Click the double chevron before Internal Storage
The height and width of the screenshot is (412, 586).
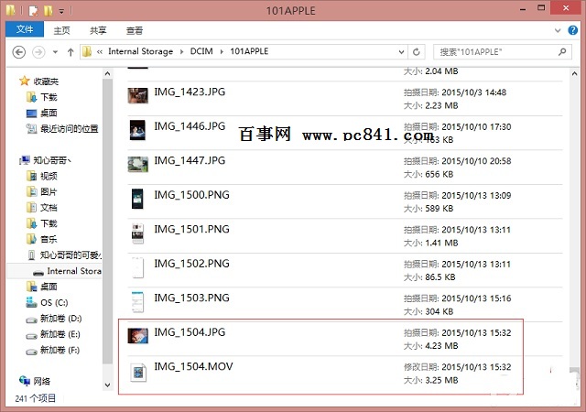click(x=100, y=51)
